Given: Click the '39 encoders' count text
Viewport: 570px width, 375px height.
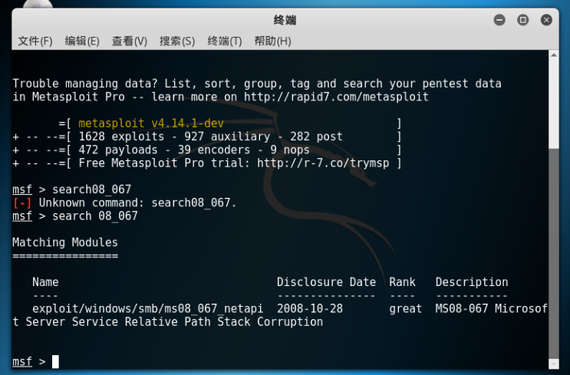Looking at the screenshot, I should tap(214, 150).
